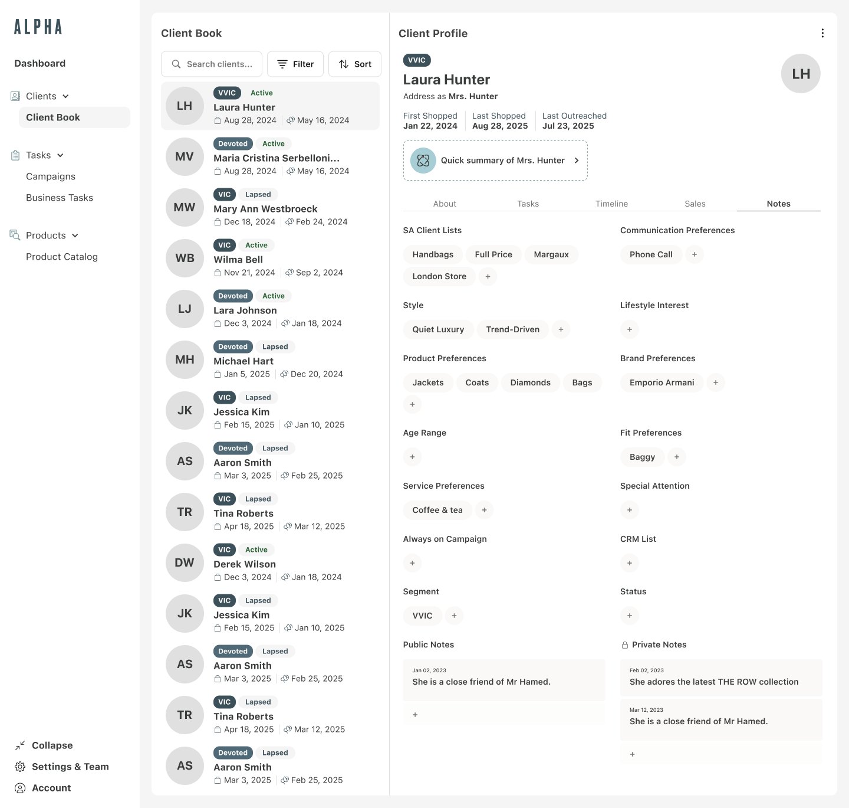The width and height of the screenshot is (849, 808).
Task: Switch to the Timeline tab
Action: (611, 204)
